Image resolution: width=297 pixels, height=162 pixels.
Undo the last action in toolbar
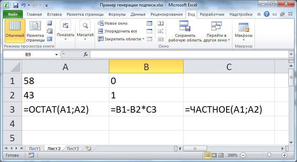click(x=24, y=5)
